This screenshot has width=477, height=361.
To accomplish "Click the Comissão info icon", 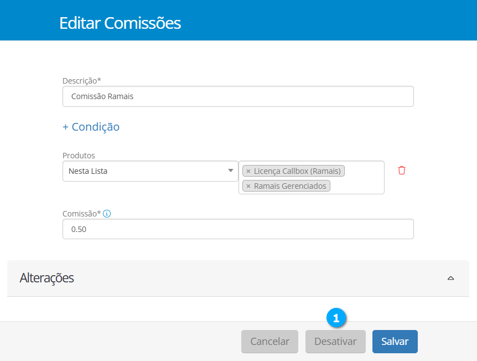I will click(107, 213).
